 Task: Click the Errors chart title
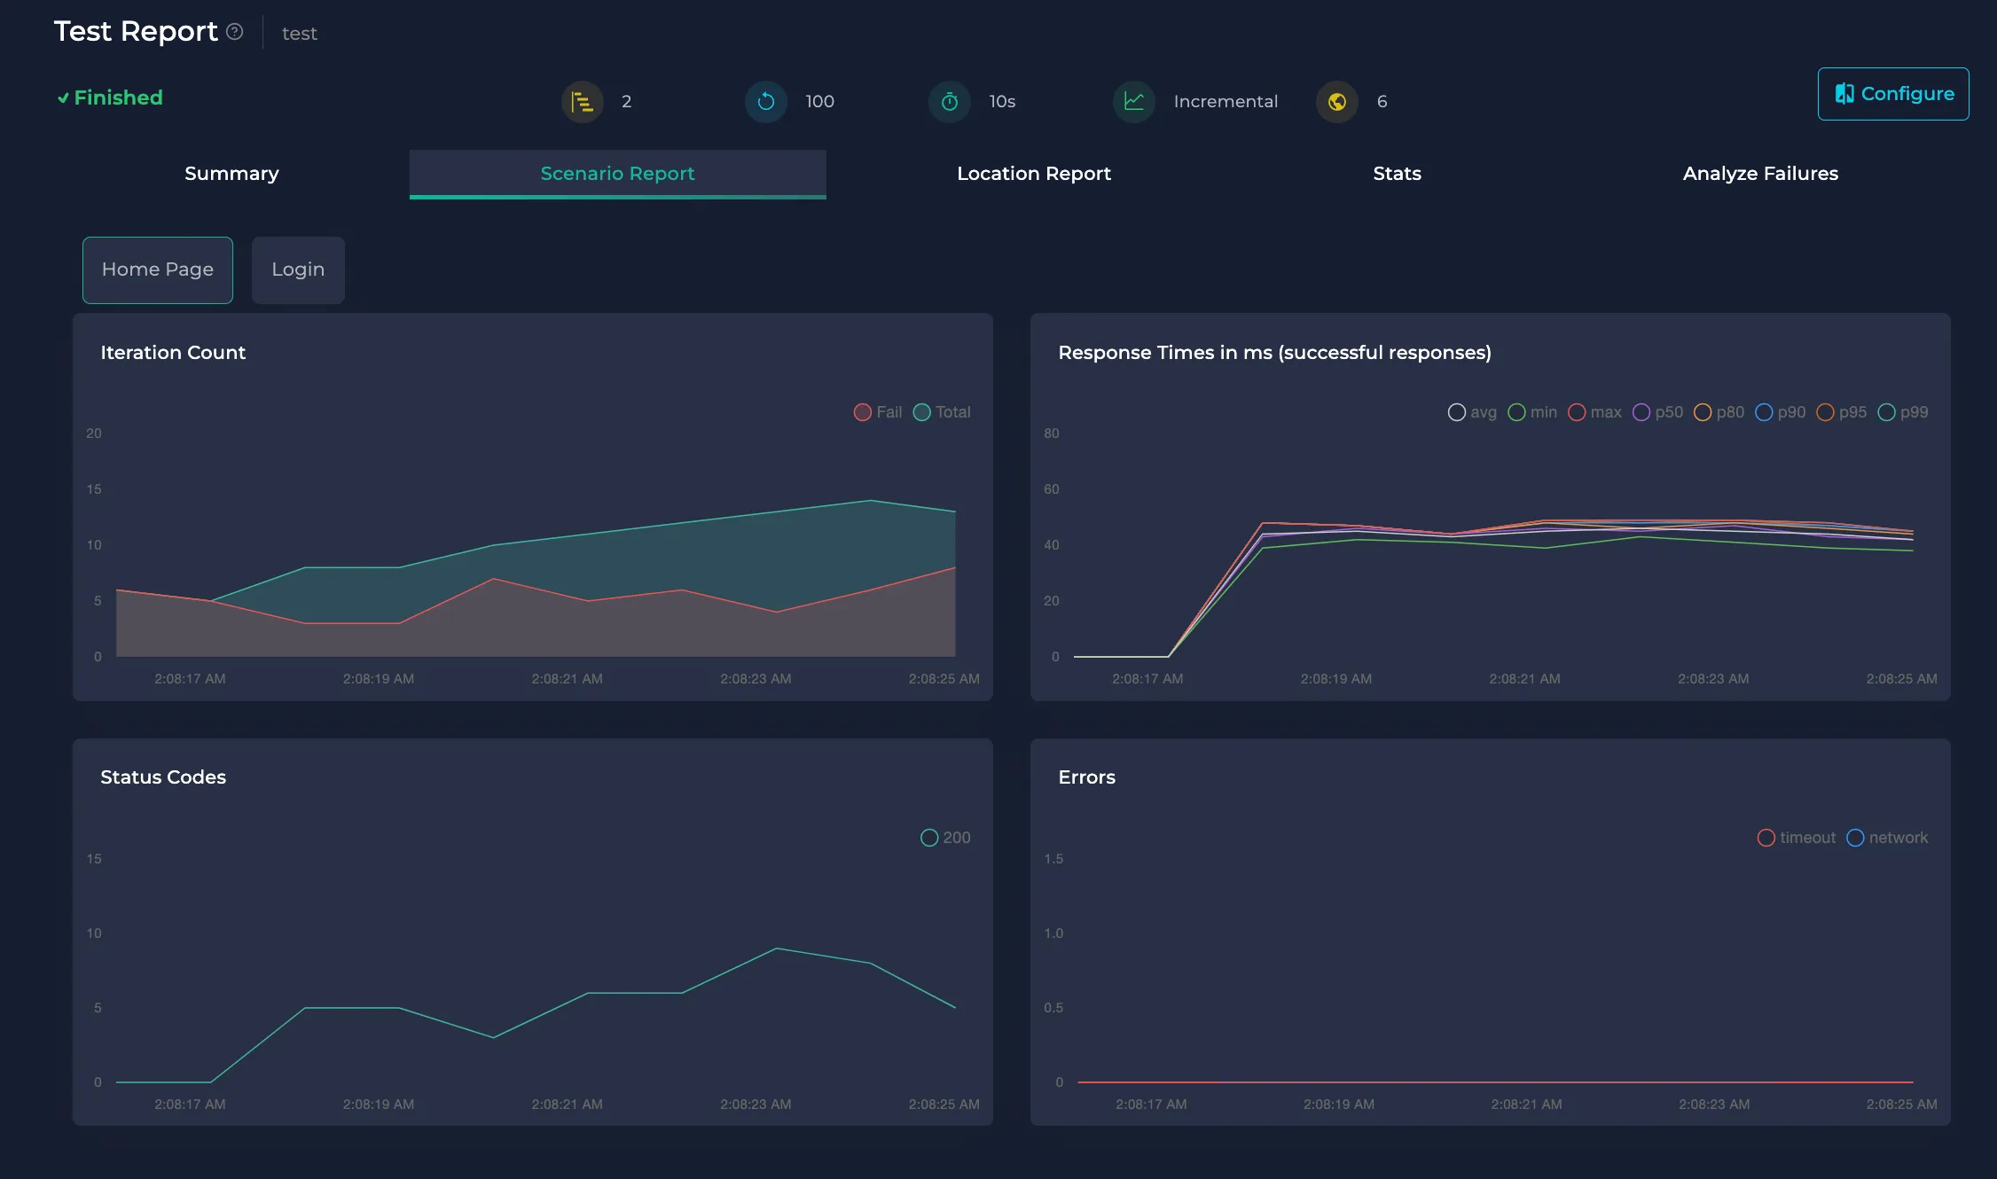(x=1086, y=777)
